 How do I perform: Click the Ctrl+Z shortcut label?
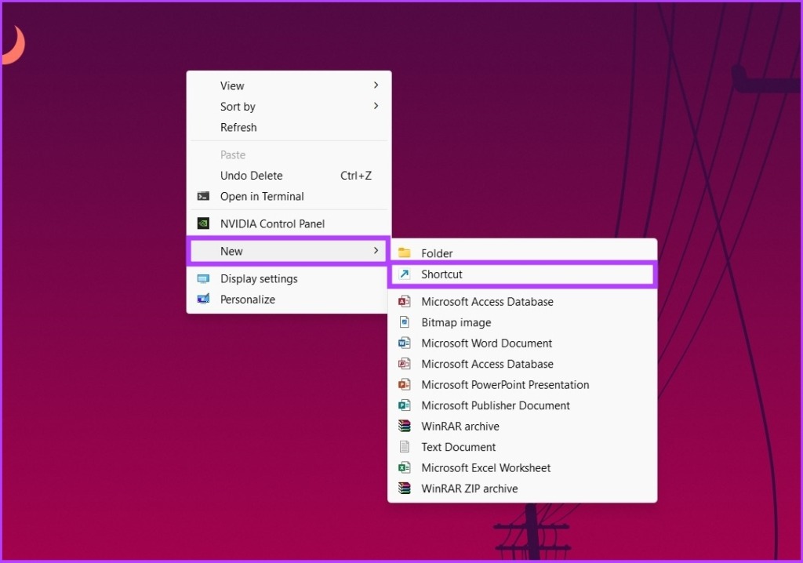point(356,176)
